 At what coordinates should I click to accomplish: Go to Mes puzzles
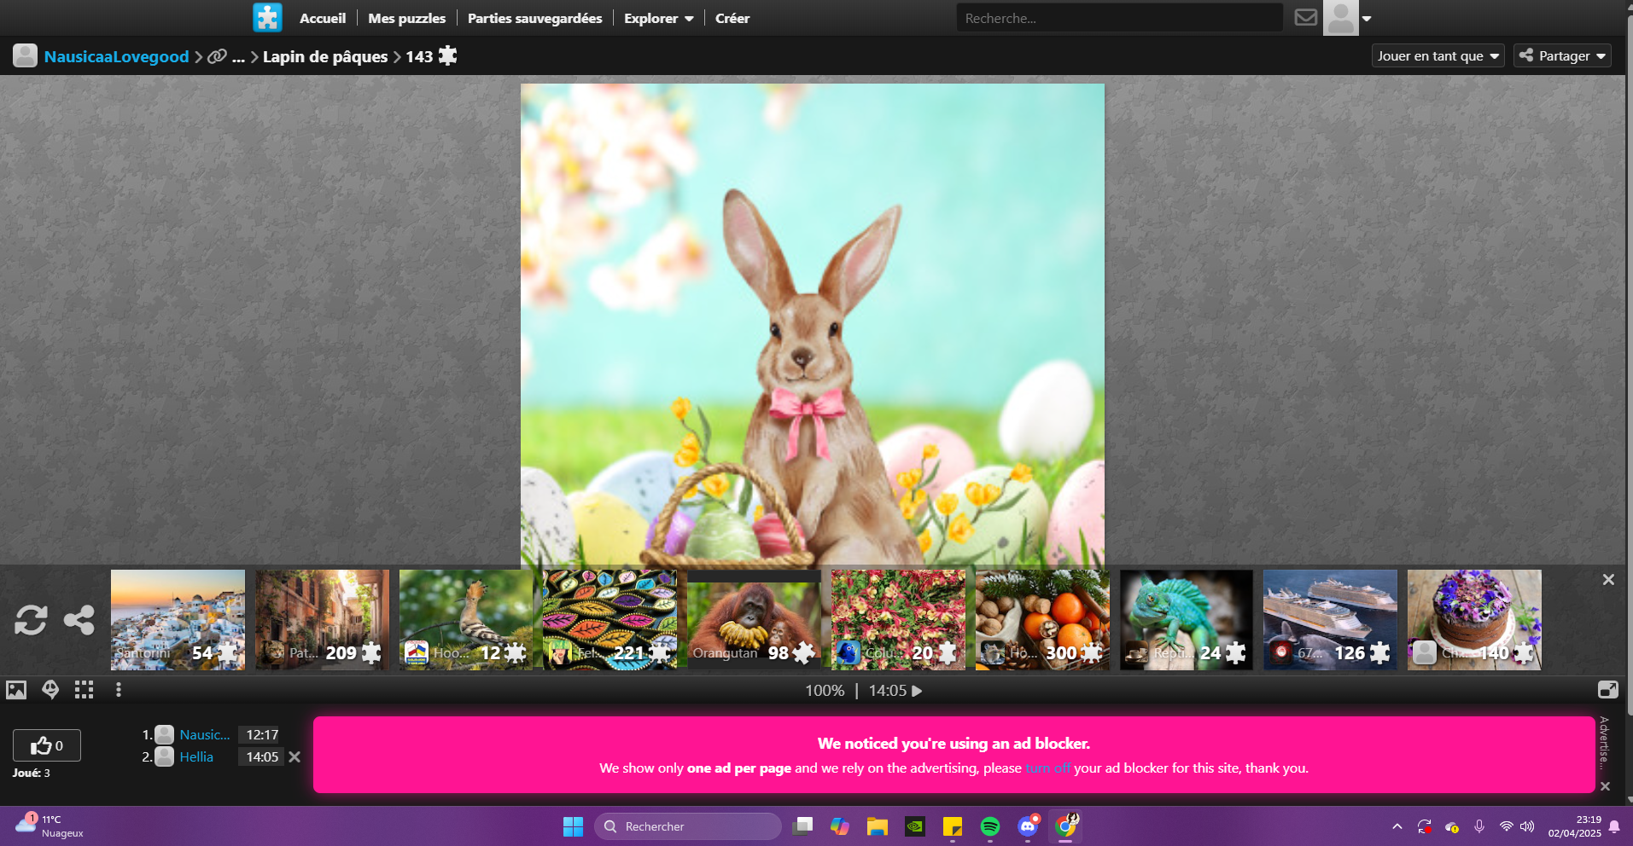coord(406,18)
